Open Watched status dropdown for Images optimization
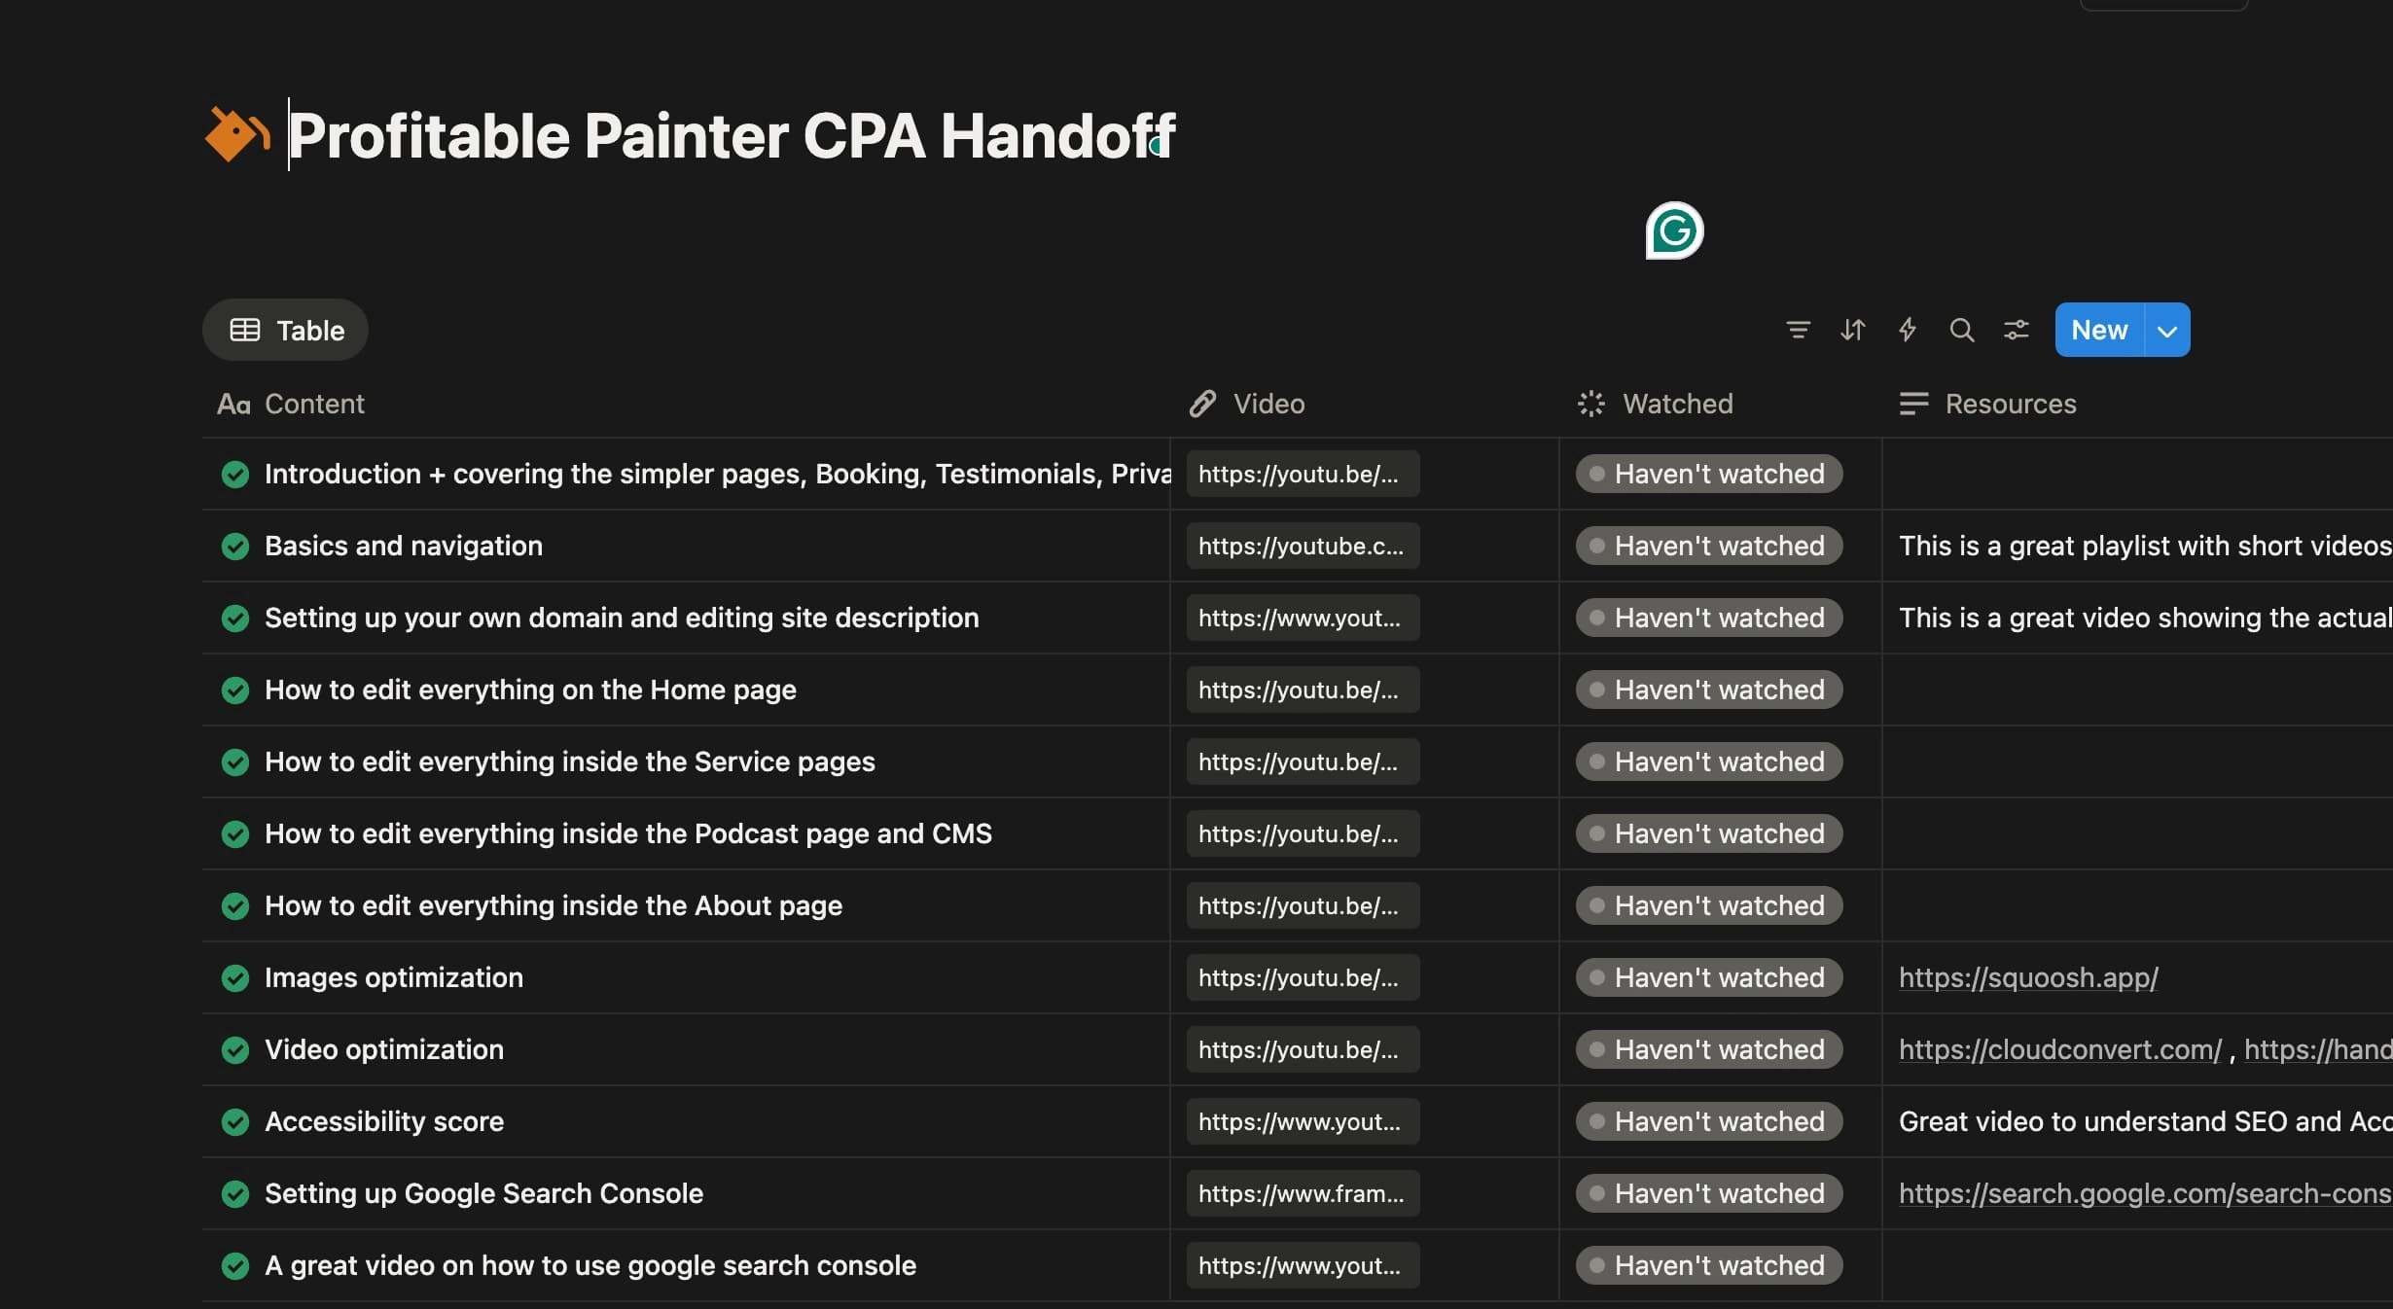Image resolution: width=2393 pixels, height=1309 pixels. (x=1708, y=977)
